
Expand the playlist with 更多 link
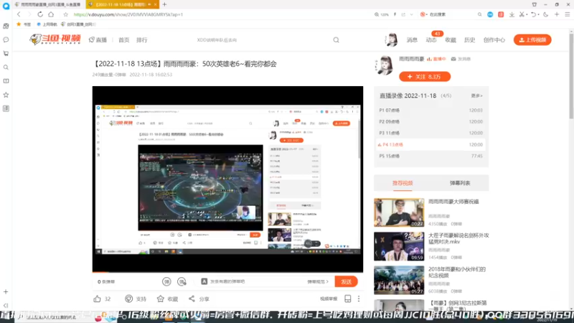[x=476, y=95]
